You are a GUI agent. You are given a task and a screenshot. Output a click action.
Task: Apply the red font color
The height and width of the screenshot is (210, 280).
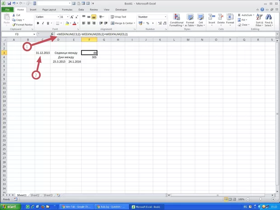click(x=75, y=23)
